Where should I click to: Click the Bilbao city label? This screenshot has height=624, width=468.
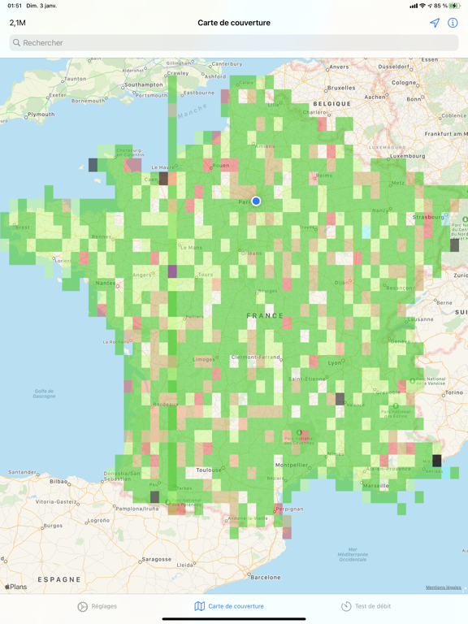tap(58, 481)
